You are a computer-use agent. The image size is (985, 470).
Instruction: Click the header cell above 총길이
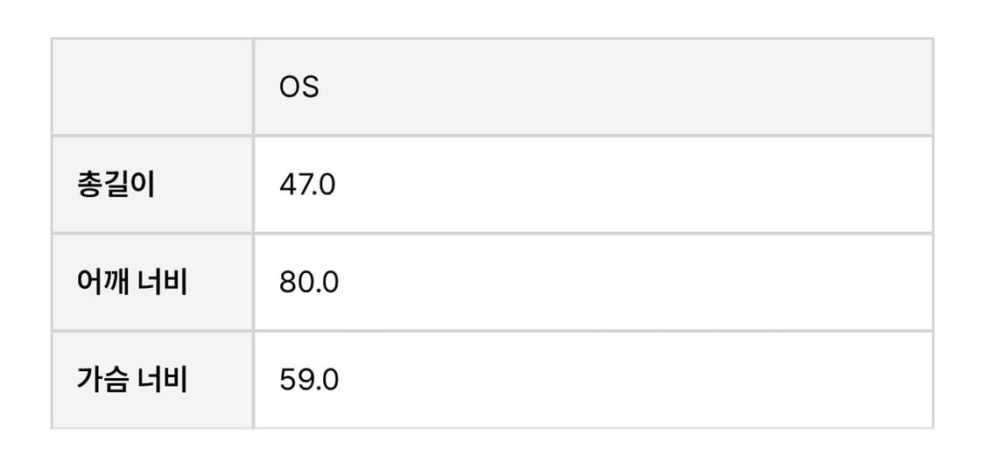pyautogui.click(x=152, y=88)
